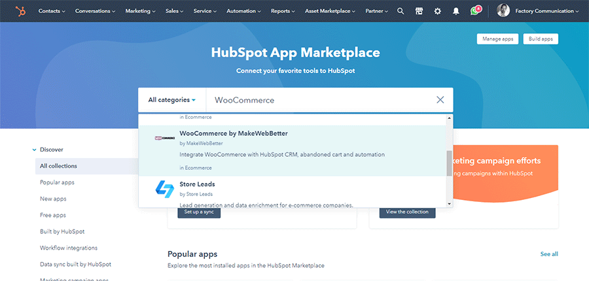589x281 pixels.
Task: Open Built by HubSpot in sidebar
Action: tap(62, 231)
